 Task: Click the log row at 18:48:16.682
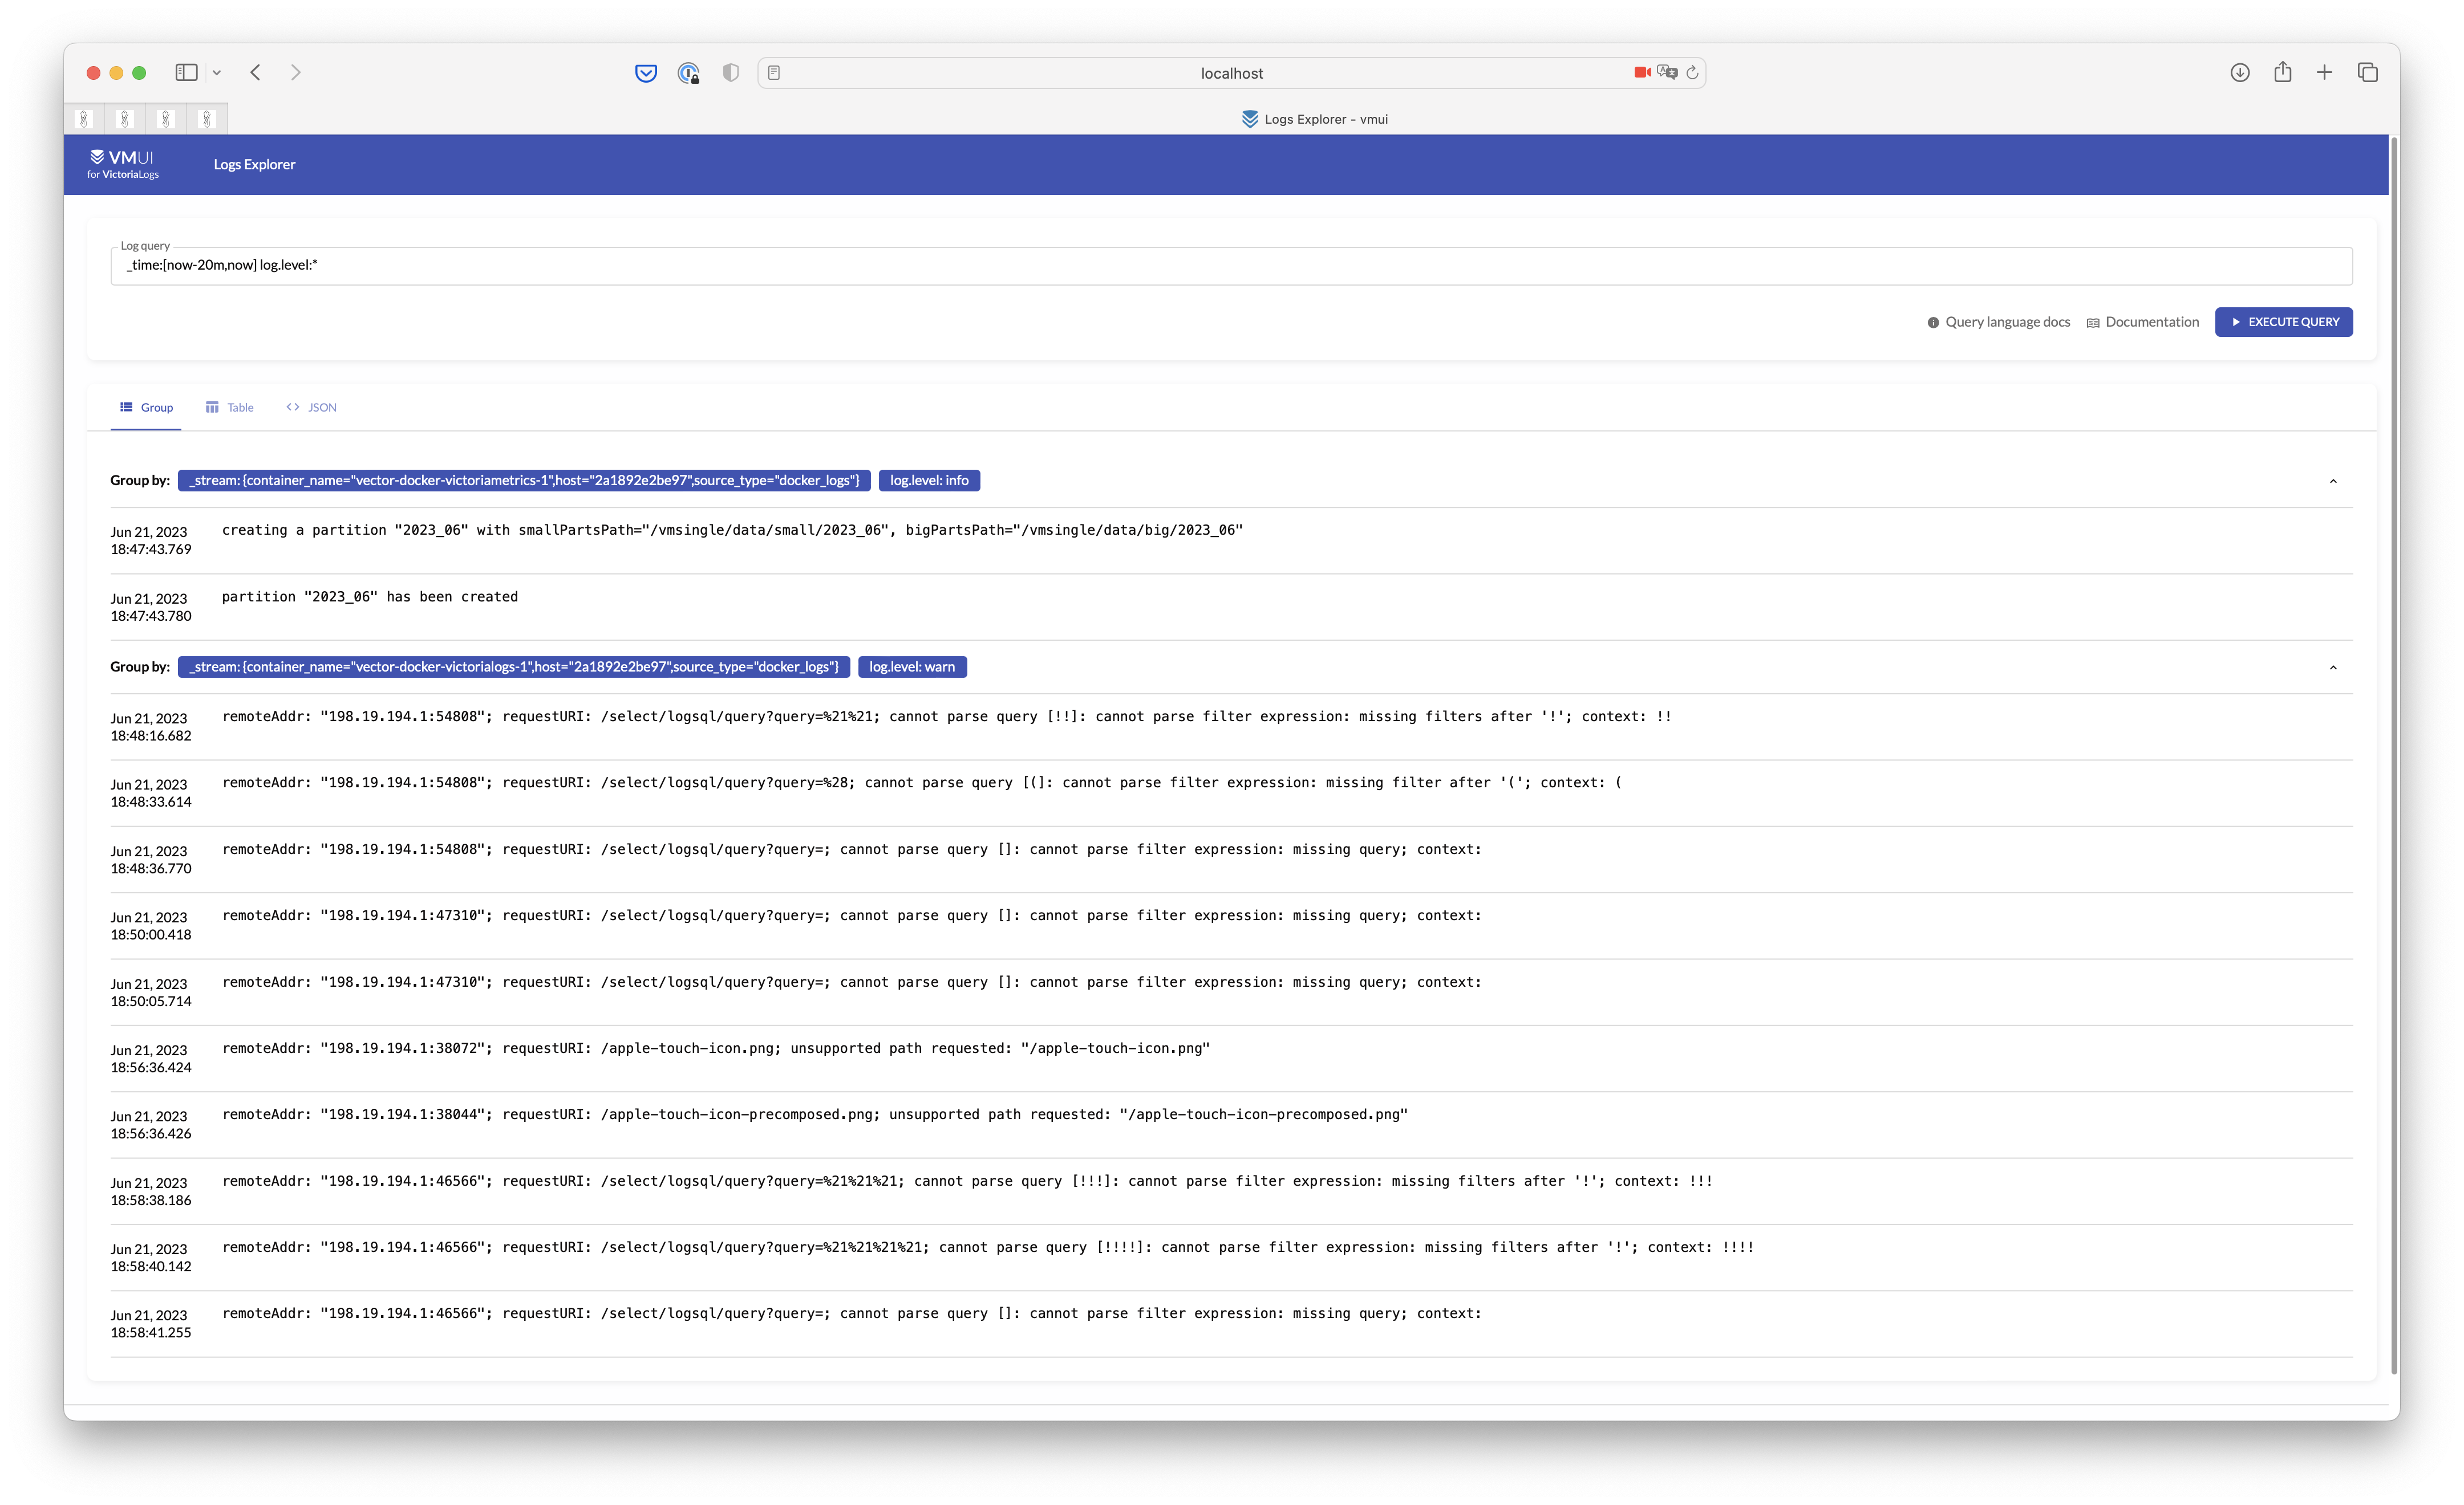point(1231,726)
